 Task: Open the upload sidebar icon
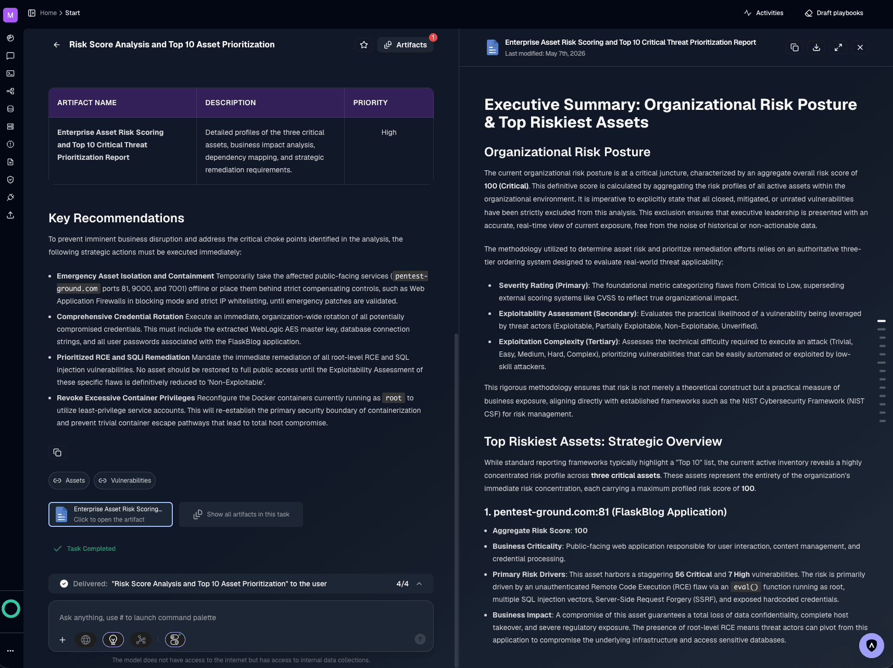[10, 215]
